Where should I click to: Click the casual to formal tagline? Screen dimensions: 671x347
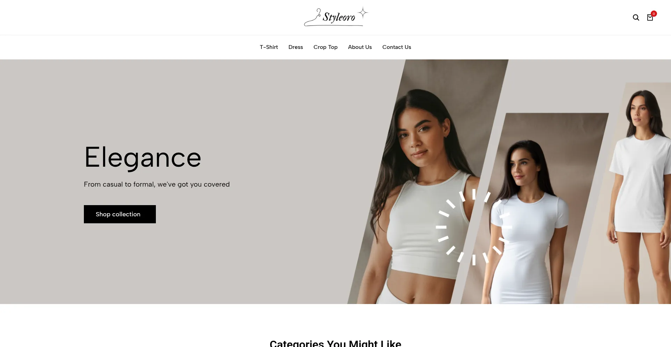click(157, 184)
